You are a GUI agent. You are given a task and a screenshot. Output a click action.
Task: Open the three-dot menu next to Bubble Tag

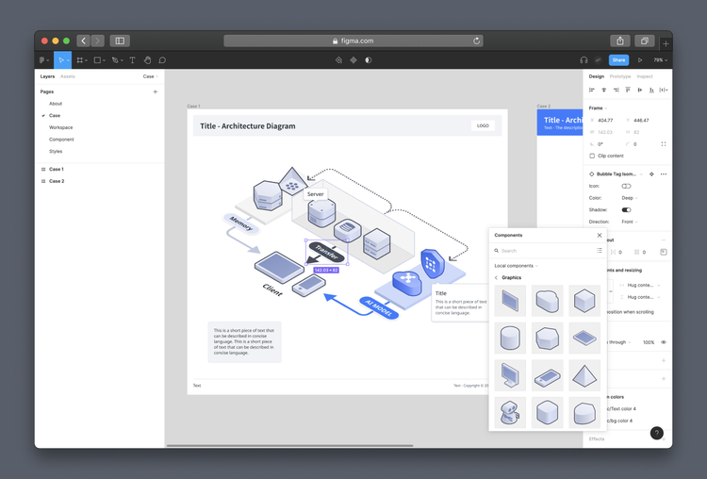(x=664, y=174)
